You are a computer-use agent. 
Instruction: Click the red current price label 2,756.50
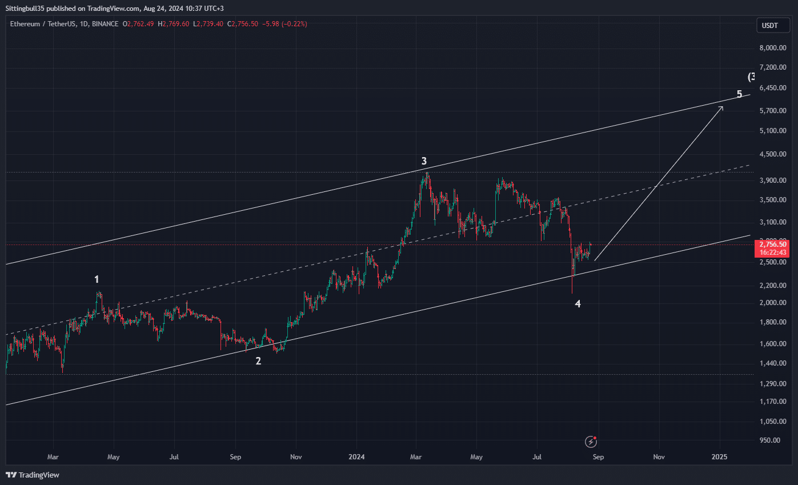tap(773, 244)
